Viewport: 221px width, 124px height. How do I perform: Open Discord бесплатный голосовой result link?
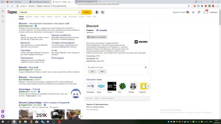pos(43,23)
